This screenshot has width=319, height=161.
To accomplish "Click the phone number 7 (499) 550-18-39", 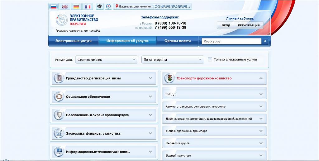I will coord(170,28).
